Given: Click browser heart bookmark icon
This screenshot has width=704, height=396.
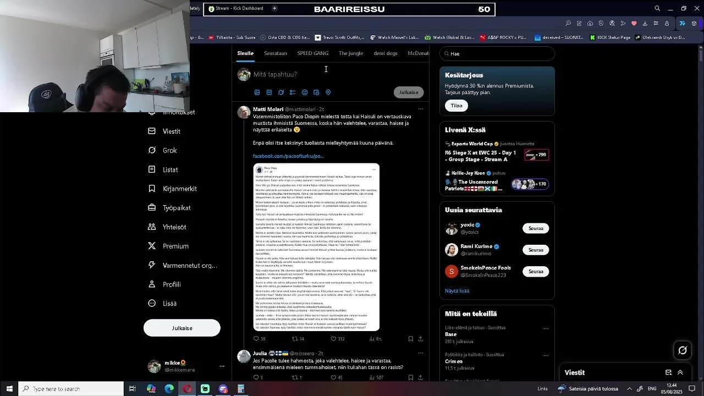Looking at the screenshot, I should click(x=634, y=23).
